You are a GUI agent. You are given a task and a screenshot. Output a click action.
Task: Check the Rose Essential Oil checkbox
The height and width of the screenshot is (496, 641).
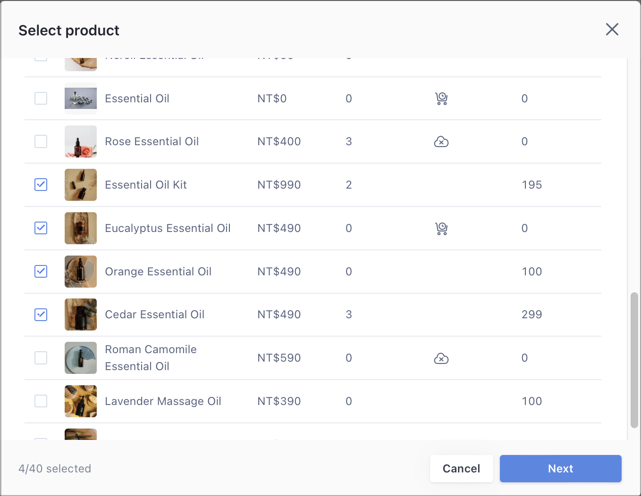pos(41,141)
